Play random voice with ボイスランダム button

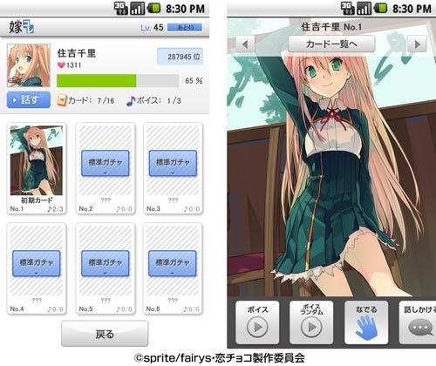point(311,322)
